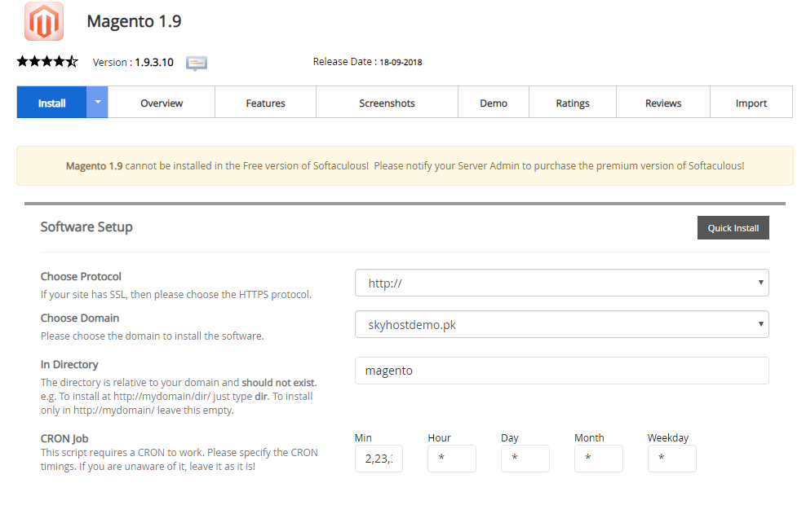This screenshot has height=505, width=806.
Task: Click the Choose Protocol label
Action: click(x=81, y=276)
